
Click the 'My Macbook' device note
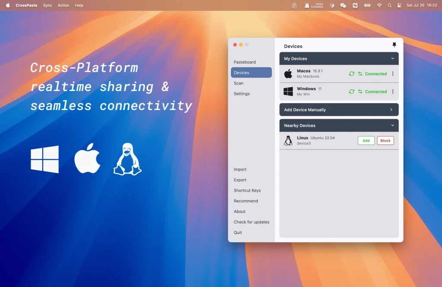[308, 76]
